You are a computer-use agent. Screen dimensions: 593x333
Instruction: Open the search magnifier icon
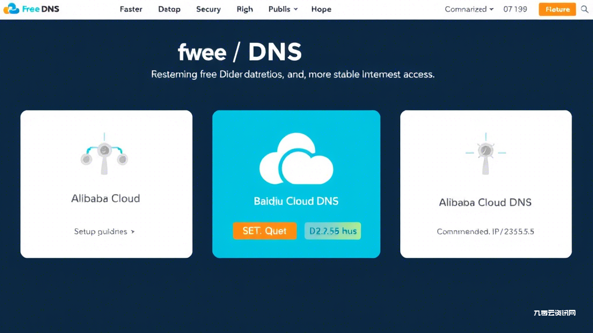tap(584, 9)
